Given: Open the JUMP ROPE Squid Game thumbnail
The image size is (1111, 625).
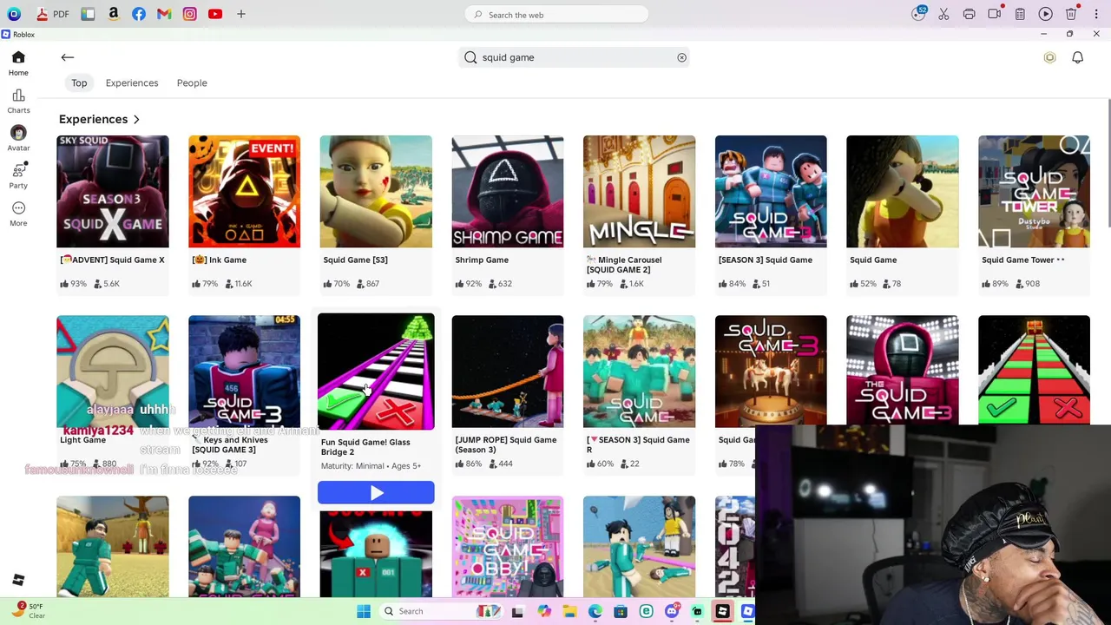Looking at the screenshot, I should click(508, 372).
